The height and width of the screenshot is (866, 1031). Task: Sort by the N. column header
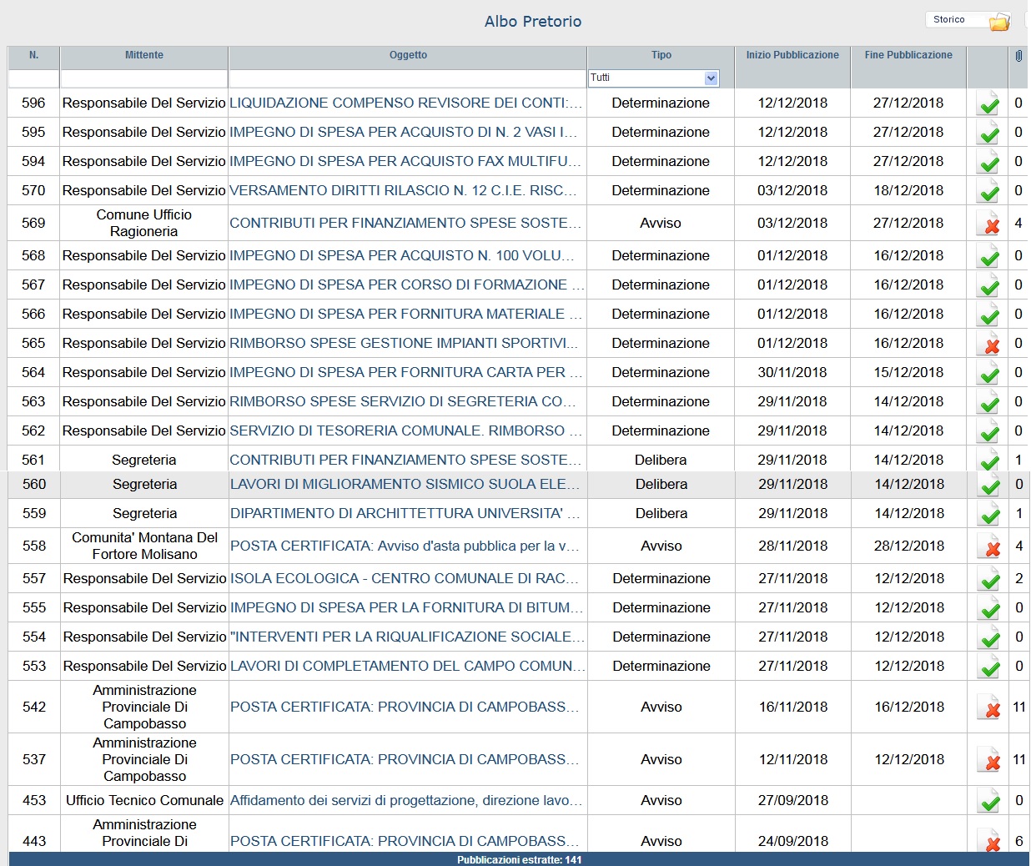point(33,55)
